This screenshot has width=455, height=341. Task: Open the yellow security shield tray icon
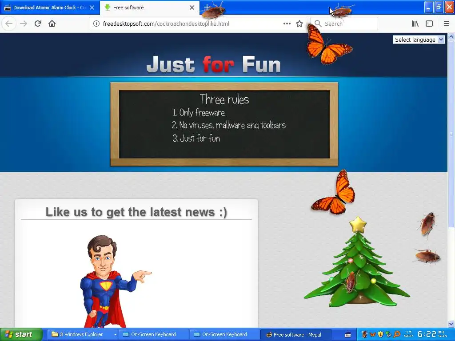(381, 335)
